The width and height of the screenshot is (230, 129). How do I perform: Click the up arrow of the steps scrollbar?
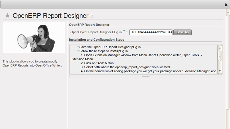(220, 47)
